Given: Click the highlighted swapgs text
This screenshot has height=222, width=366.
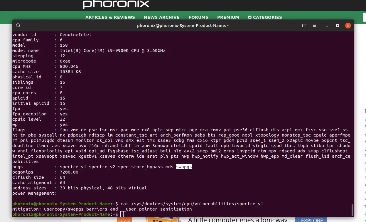Looking at the screenshot, I should tap(184, 167).
